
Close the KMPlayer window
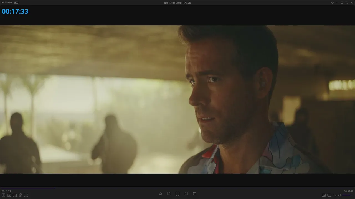point(352,2)
